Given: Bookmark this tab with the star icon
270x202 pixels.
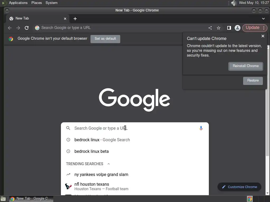Looking at the screenshot, I should [x=219, y=28].
